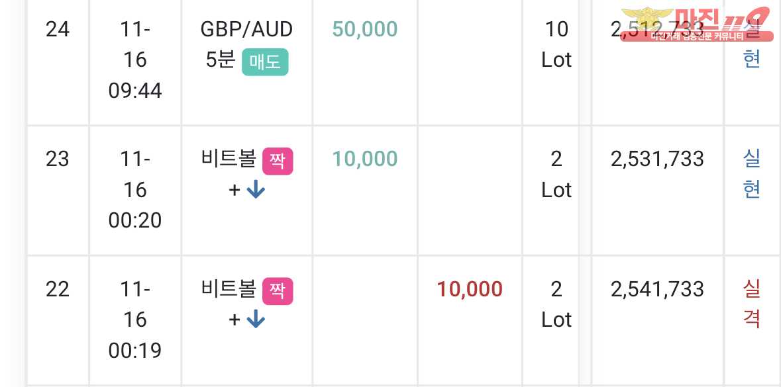Click the red 10,000 amount in row 22
781x387 pixels.
click(470, 289)
